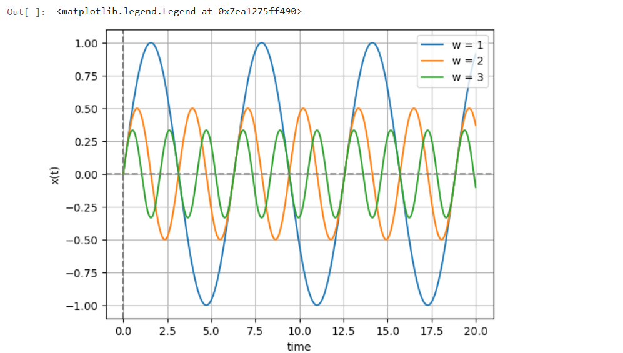The image size is (623, 353).
Task: Click the first peak of the blue w=1 curve
Action: pyautogui.click(x=151, y=42)
